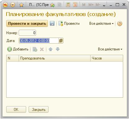Open favorites star icon in title bar
The height and width of the screenshot is (119, 130).
(x=21, y=5)
